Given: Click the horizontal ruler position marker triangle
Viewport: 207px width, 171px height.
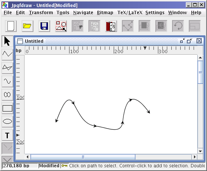Looking at the screenshot, I should pos(145,48).
